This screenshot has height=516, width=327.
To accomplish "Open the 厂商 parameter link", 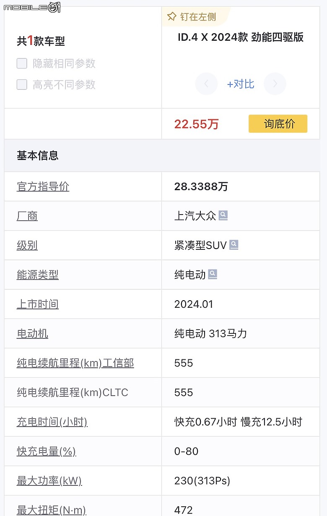I will [x=27, y=216].
